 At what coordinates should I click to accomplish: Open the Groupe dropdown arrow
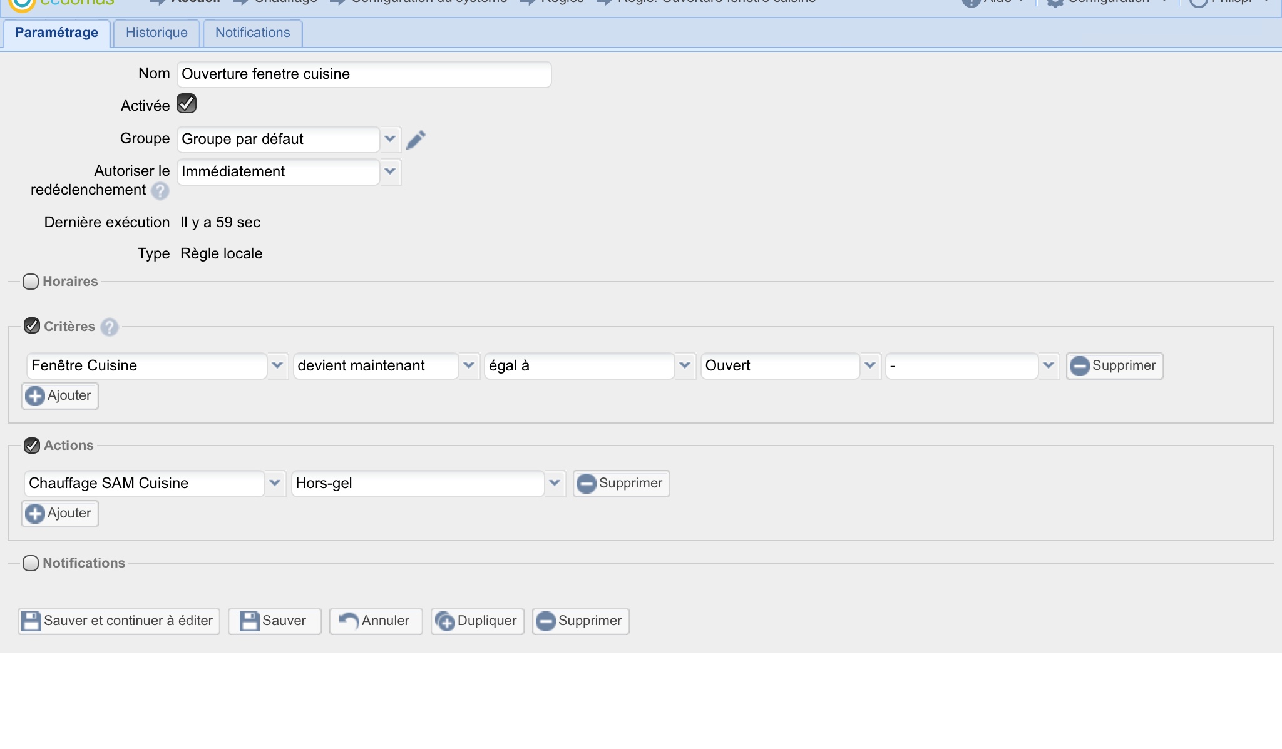point(390,139)
